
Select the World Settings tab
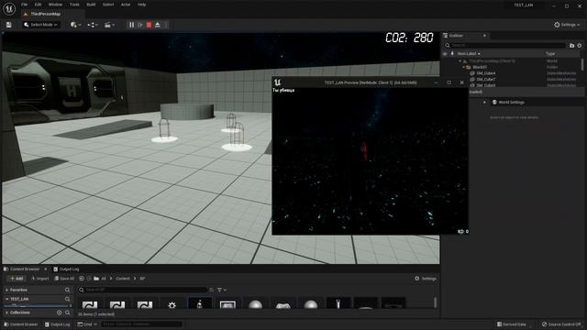point(508,102)
